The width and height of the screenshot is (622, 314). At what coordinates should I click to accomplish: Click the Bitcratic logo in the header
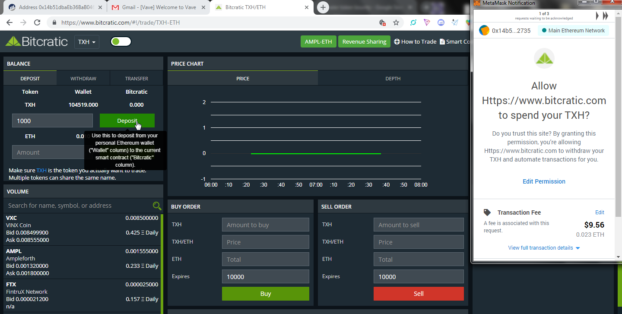[37, 41]
